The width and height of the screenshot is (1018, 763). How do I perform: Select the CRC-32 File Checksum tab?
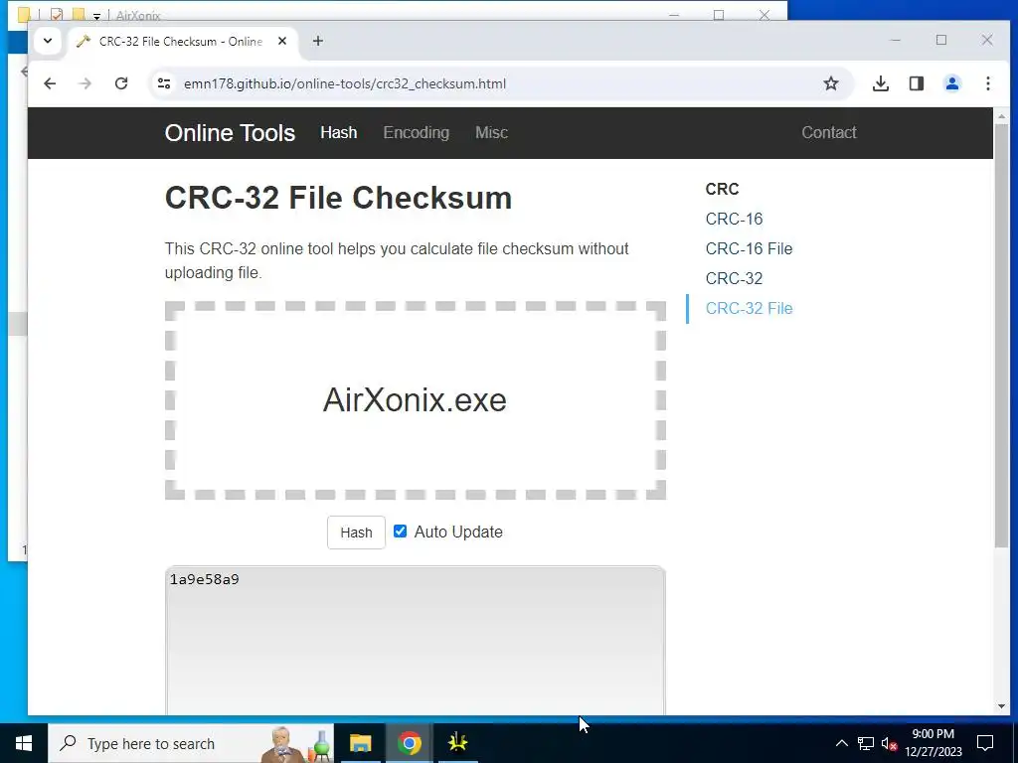point(181,42)
